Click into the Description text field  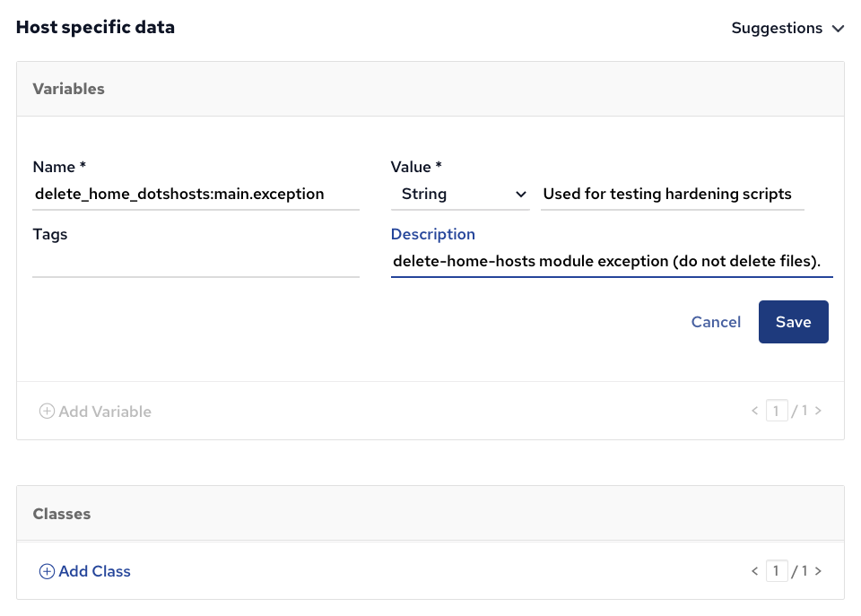point(612,262)
